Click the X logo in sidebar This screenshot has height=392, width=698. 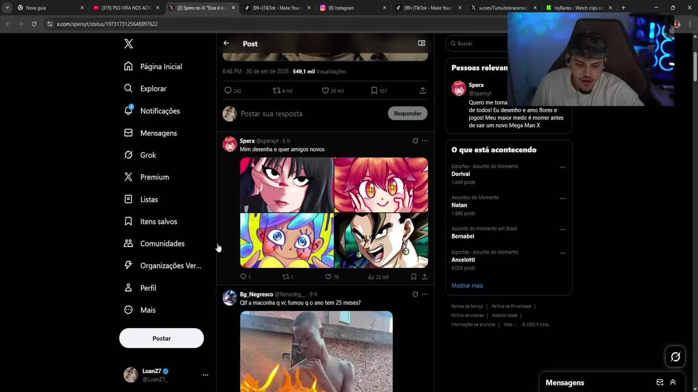pyautogui.click(x=129, y=44)
